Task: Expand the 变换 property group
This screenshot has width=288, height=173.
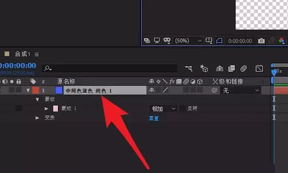Action: tap(37, 117)
